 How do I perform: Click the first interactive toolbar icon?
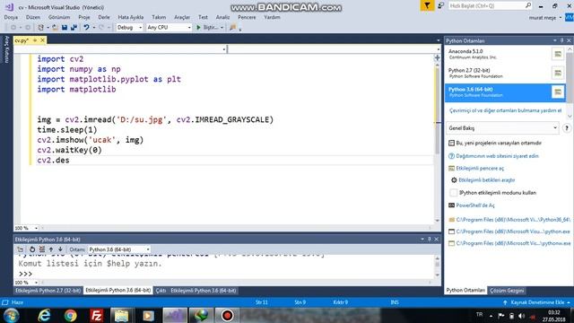point(21,249)
